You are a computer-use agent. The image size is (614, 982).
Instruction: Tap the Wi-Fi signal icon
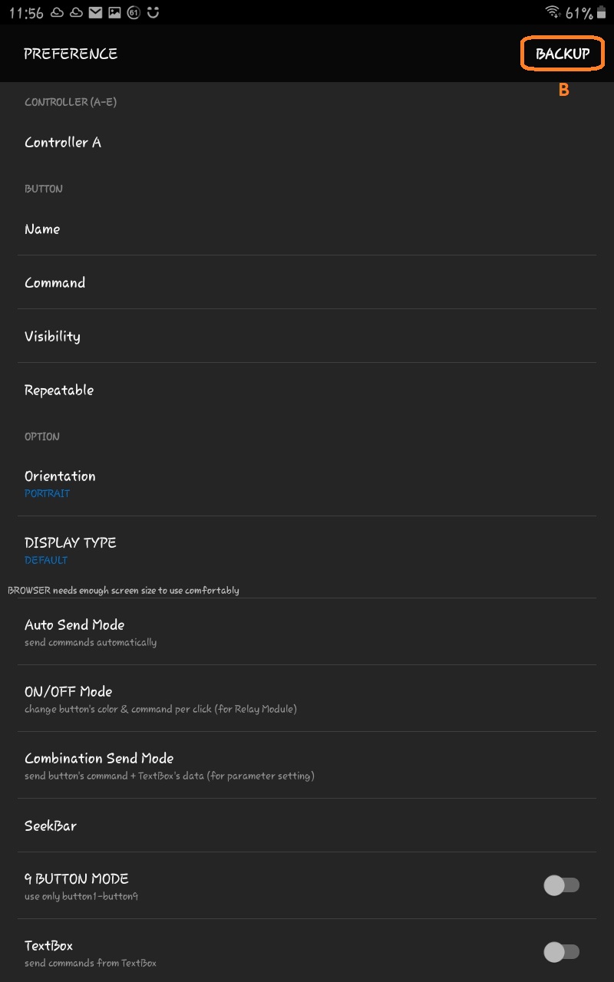553,12
